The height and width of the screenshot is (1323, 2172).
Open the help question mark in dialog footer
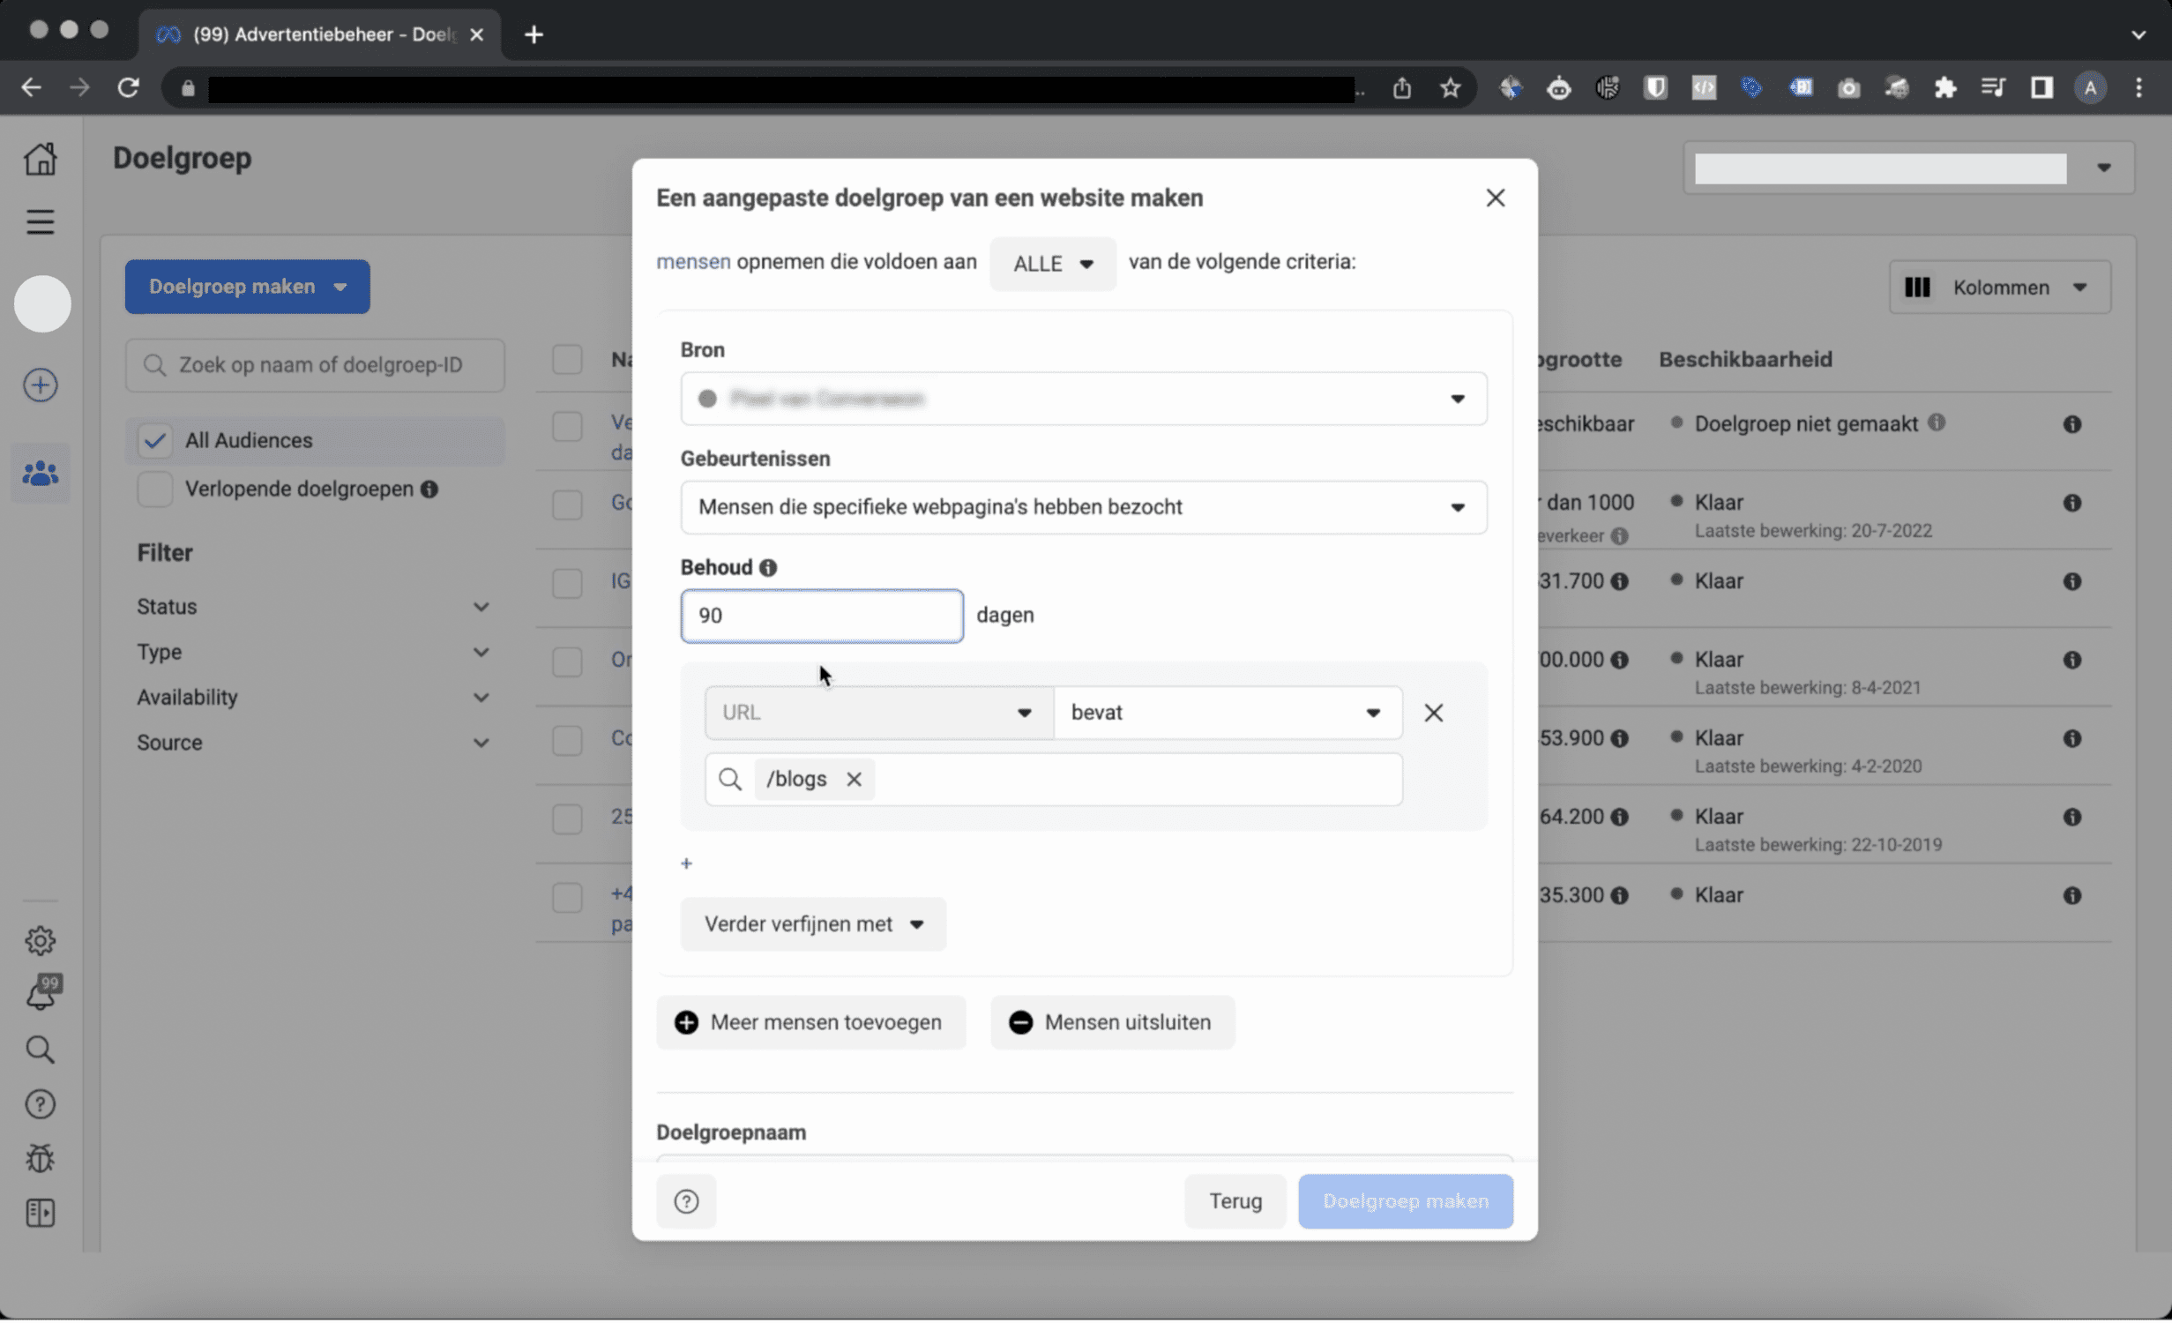[x=686, y=1201]
